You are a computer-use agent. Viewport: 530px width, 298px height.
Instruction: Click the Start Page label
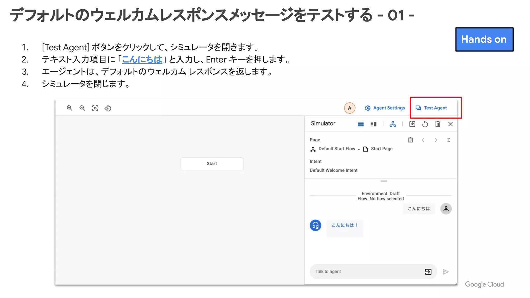[382, 149]
